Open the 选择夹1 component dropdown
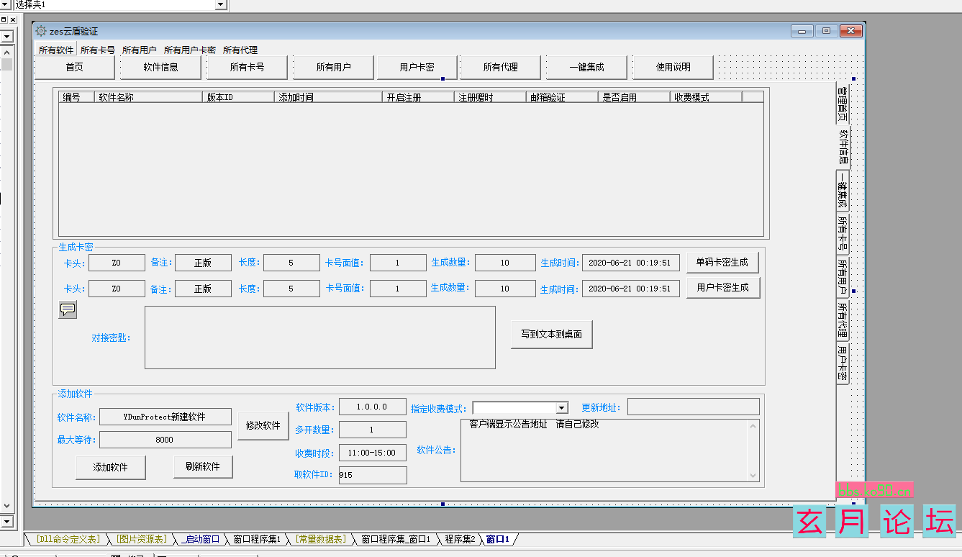The height and width of the screenshot is (557, 962). (222, 5)
